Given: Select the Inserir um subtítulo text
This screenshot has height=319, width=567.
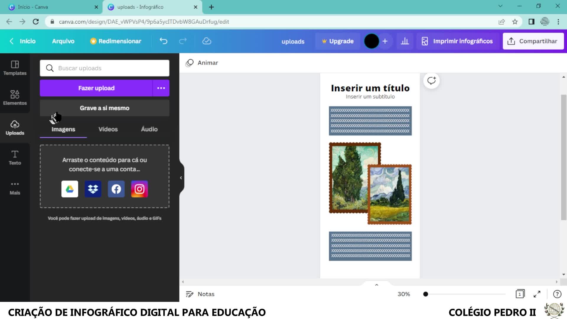Looking at the screenshot, I should [x=370, y=97].
